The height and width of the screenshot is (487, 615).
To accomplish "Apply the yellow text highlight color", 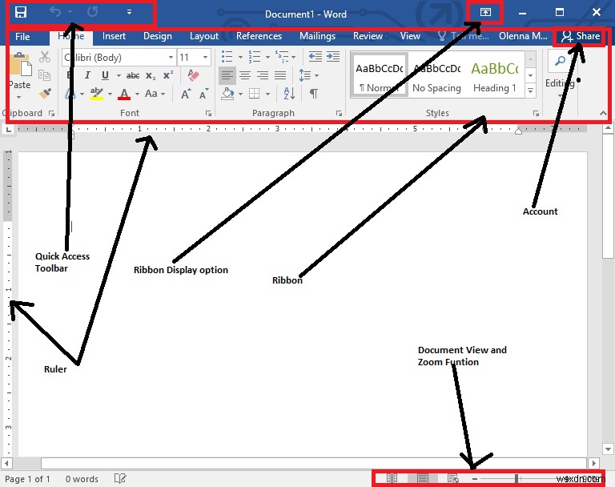I will tap(96, 94).
